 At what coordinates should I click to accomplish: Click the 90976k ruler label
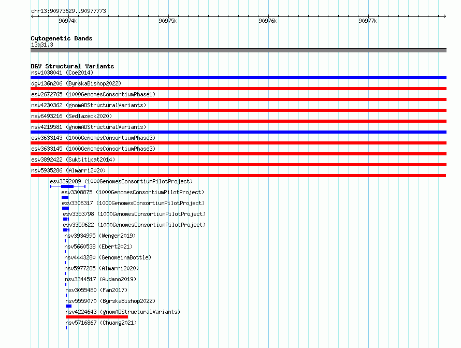coord(268,21)
